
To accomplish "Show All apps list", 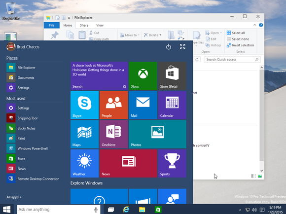I will [14, 197].
